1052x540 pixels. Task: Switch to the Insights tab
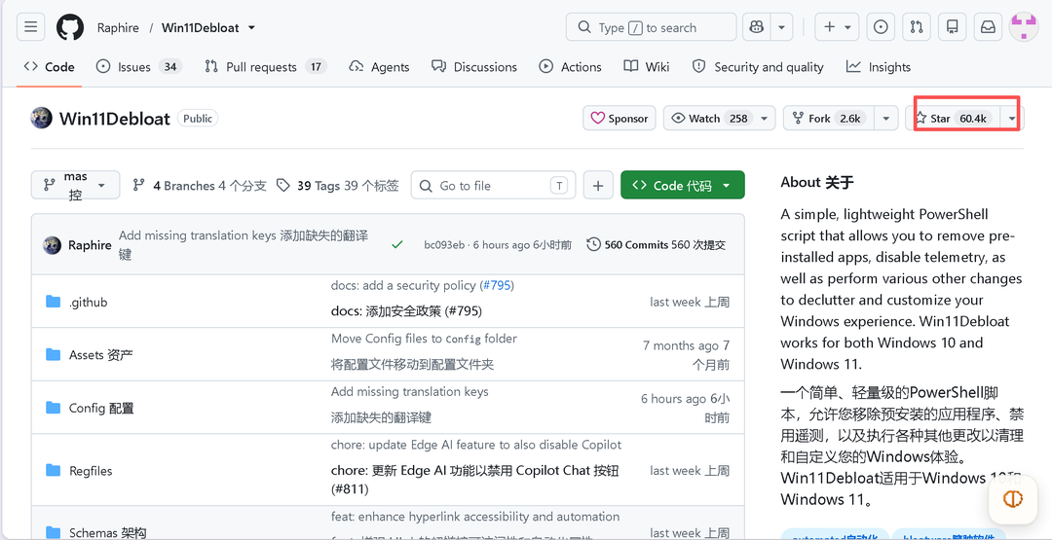[x=879, y=67]
